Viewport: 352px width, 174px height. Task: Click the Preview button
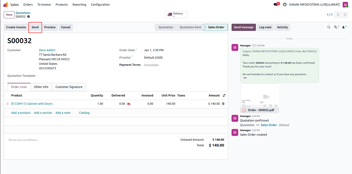(x=50, y=27)
